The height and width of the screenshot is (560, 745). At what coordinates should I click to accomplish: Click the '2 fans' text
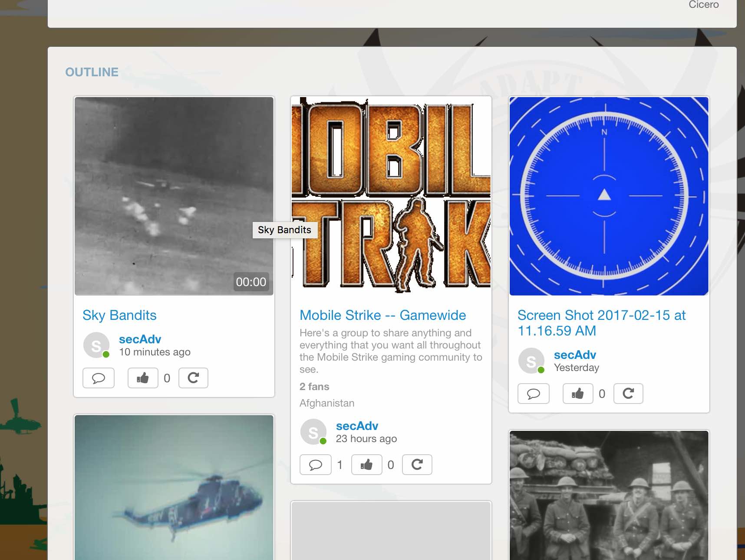(x=314, y=387)
